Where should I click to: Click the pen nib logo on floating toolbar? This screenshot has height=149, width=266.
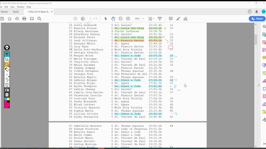coord(7,47)
